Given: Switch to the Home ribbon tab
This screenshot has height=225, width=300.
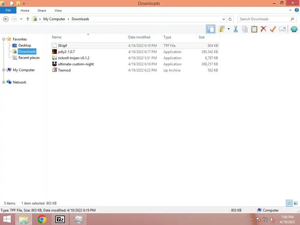Looking at the screenshot, I should (25, 11).
